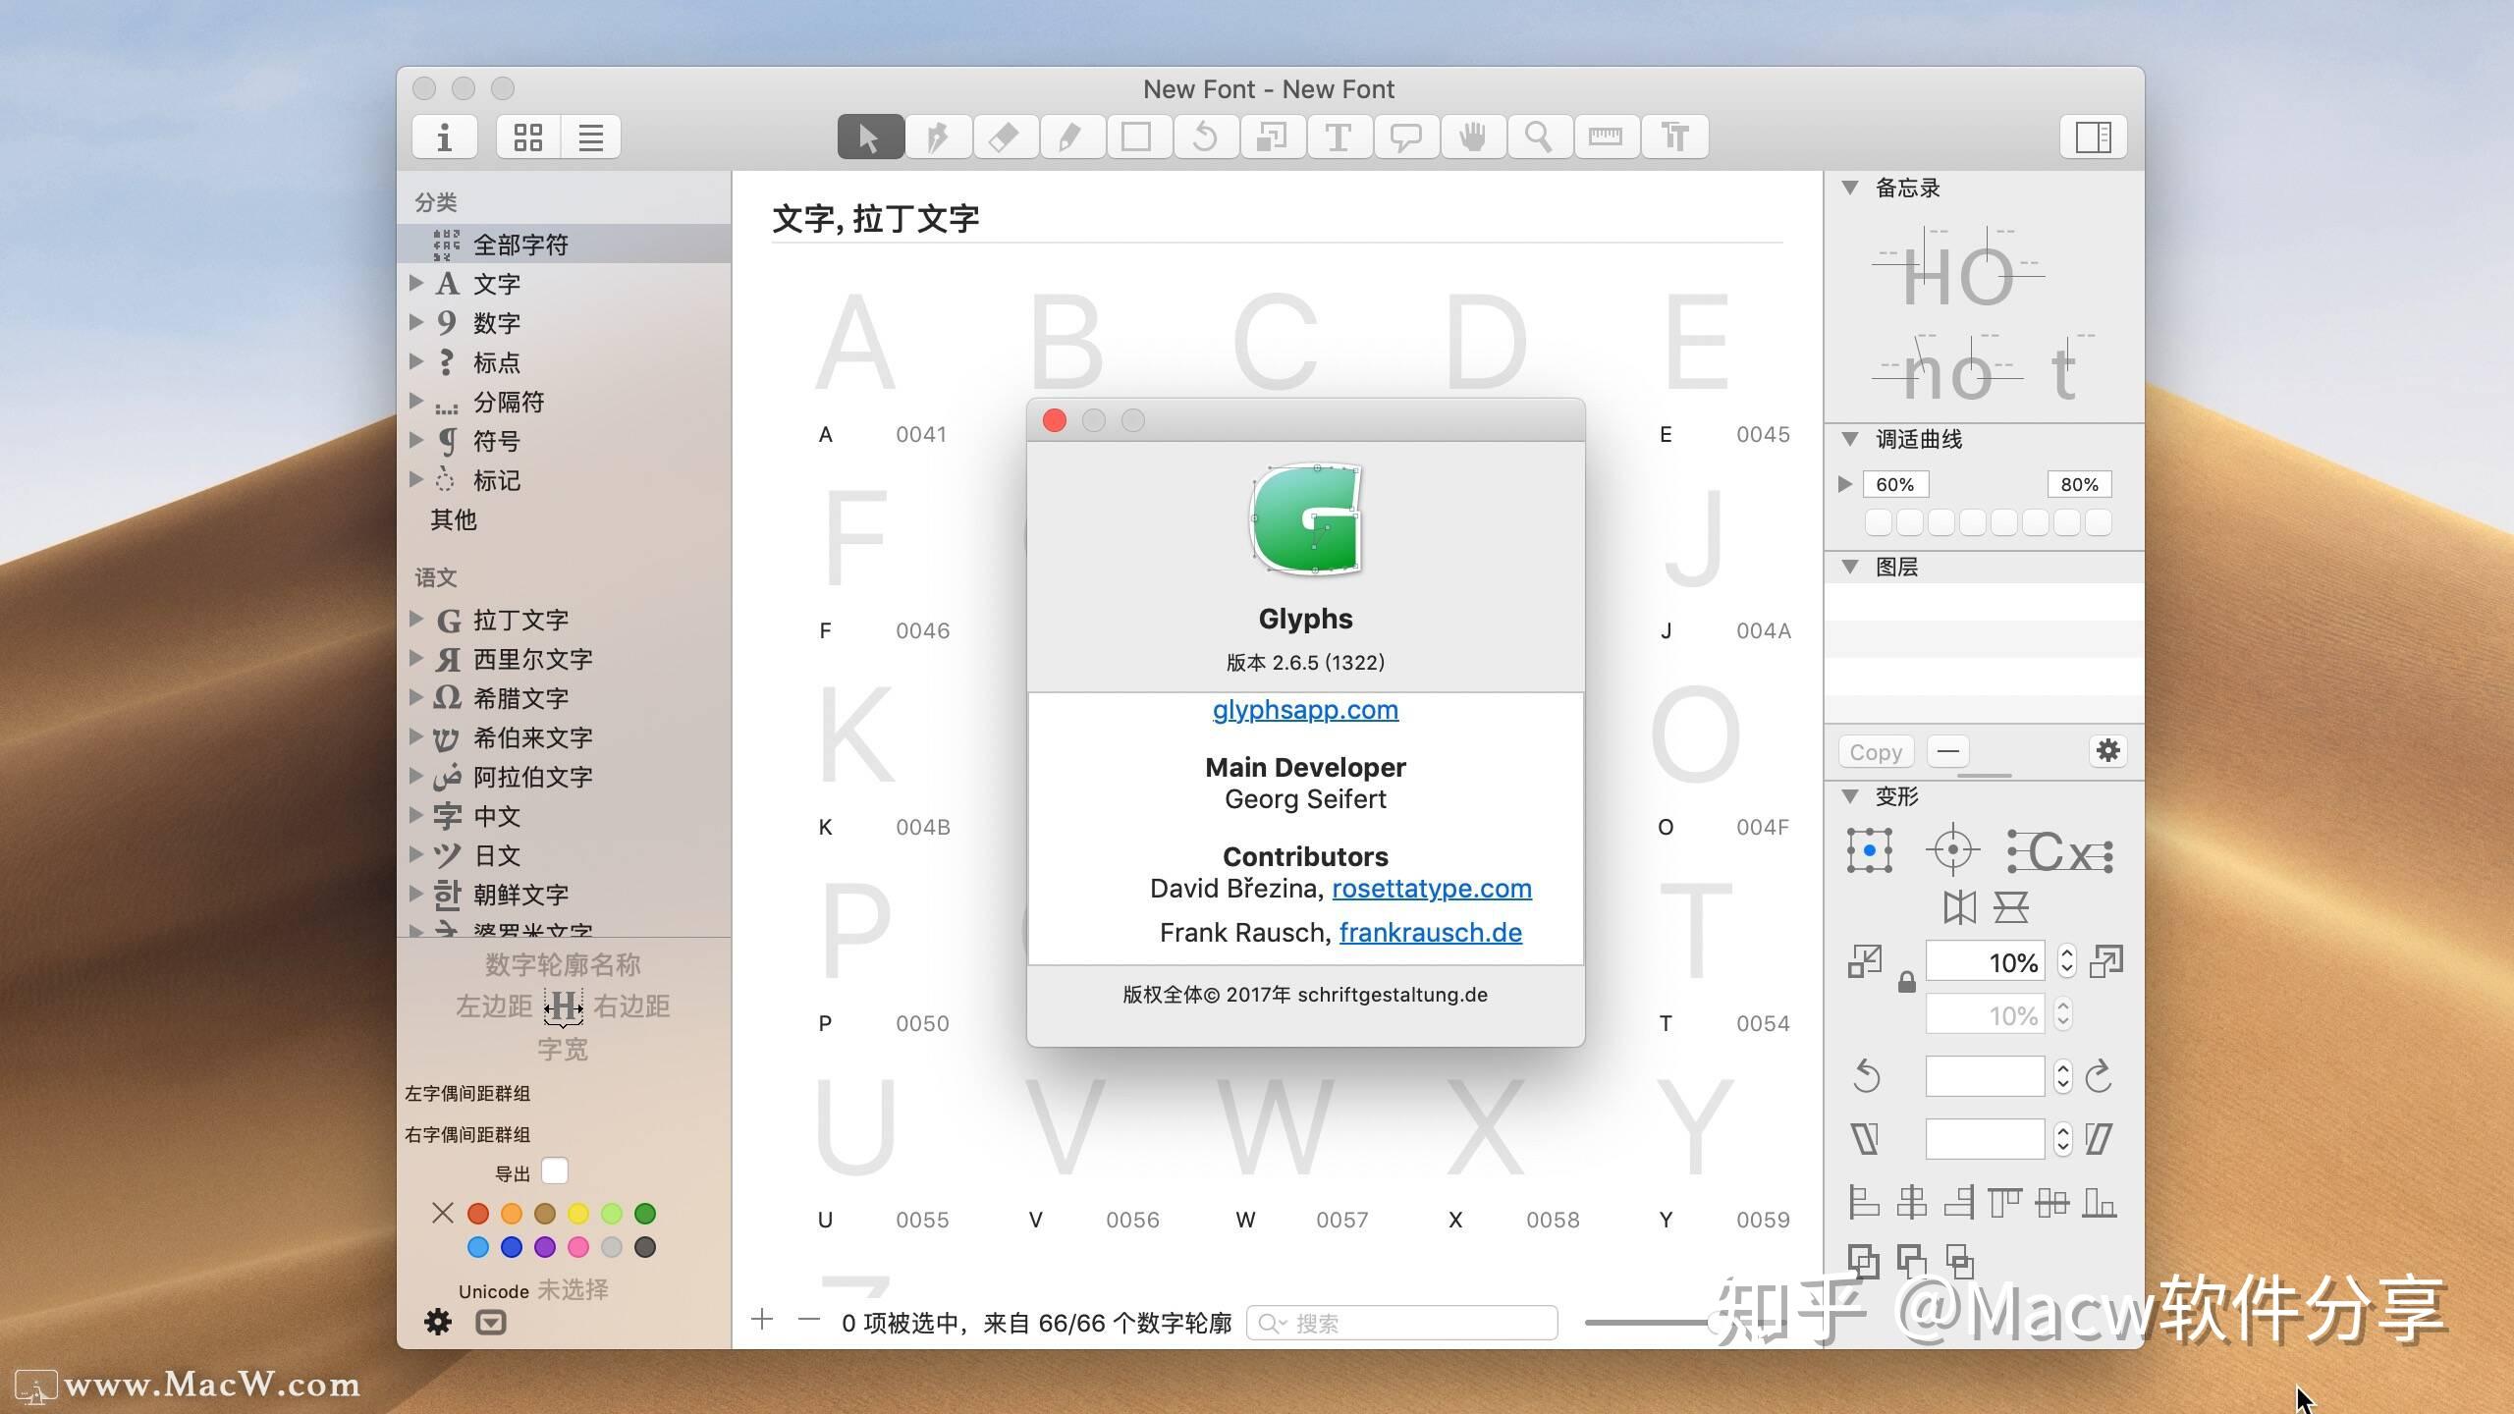Expand the 拉丁文字 language category
The width and height of the screenshot is (2514, 1414).
pyautogui.click(x=414, y=619)
